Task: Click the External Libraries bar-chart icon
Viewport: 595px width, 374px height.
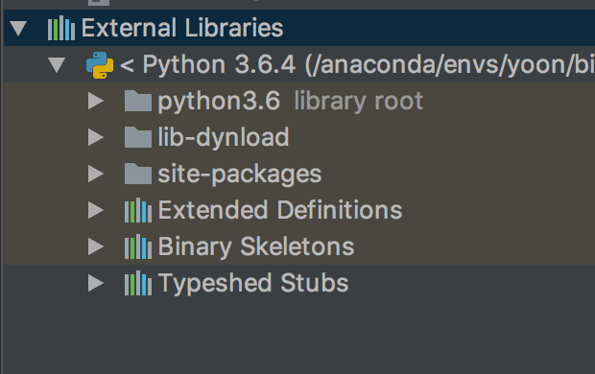Action: (61, 28)
